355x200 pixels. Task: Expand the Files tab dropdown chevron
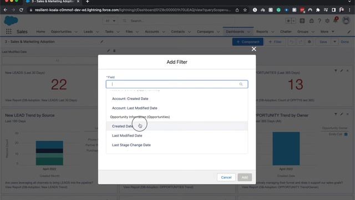coord(137,32)
